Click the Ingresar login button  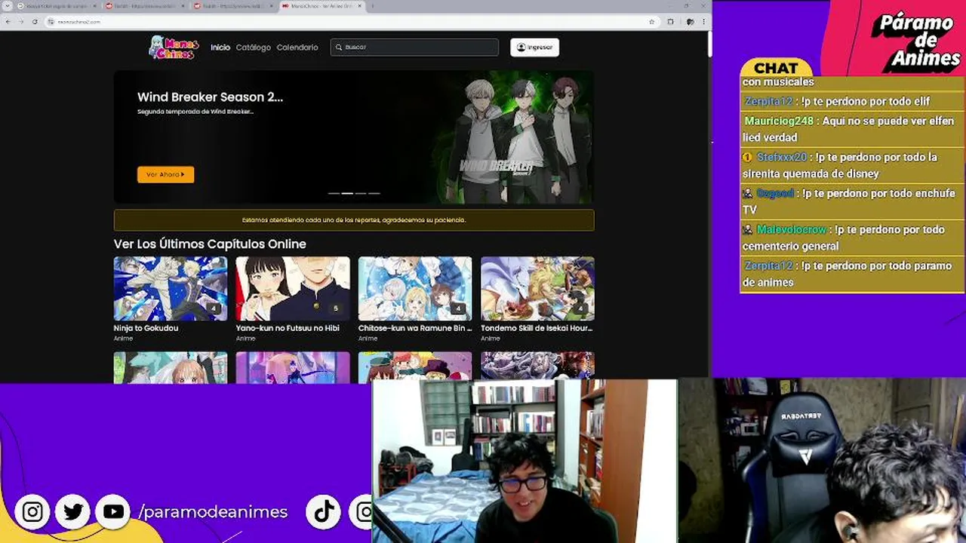[x=534, y=47]
